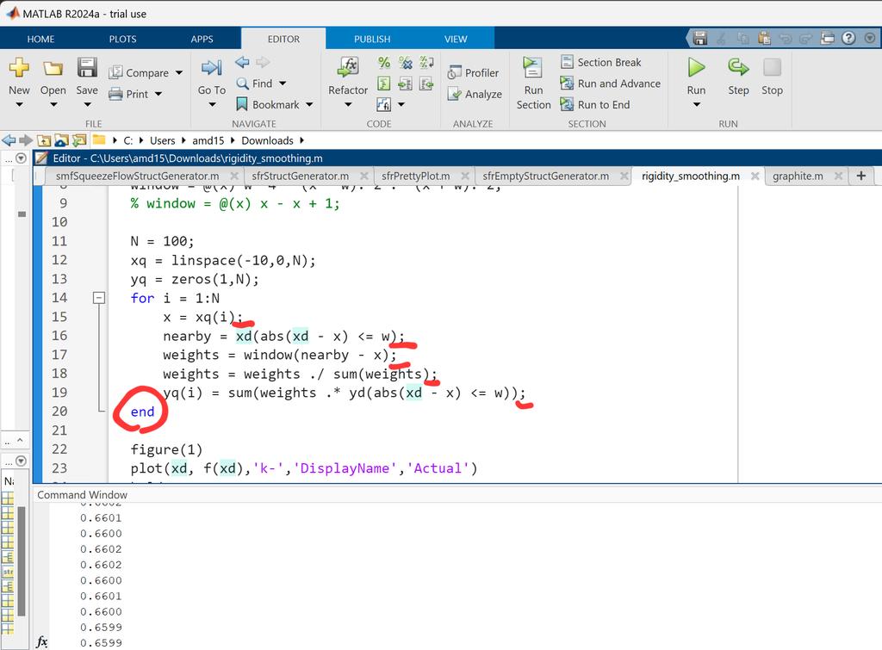Click the New file plus icon
Image resolution: width=882 pixels, height=650 pixels.
tap(19, 67)
